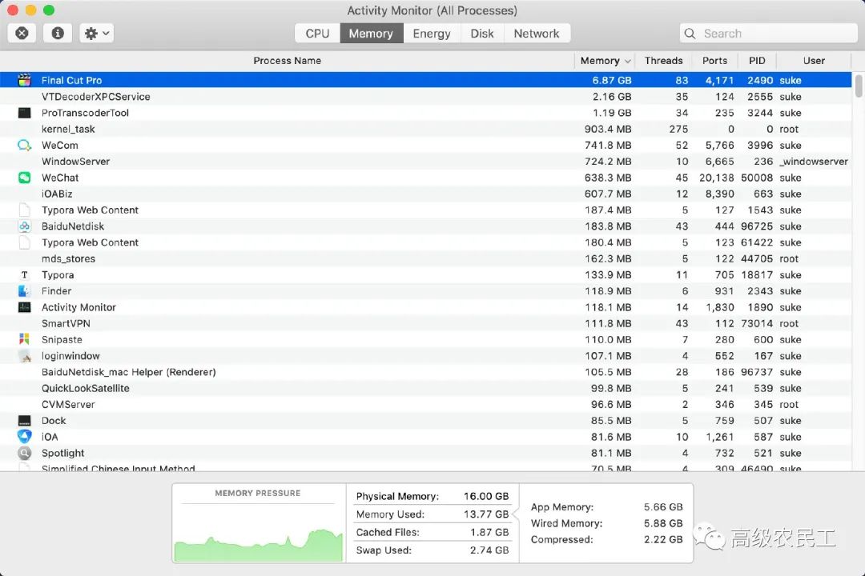865x576 pixels.
Task: Click the process list vertical scrollbar
Action: coord(859,86)
